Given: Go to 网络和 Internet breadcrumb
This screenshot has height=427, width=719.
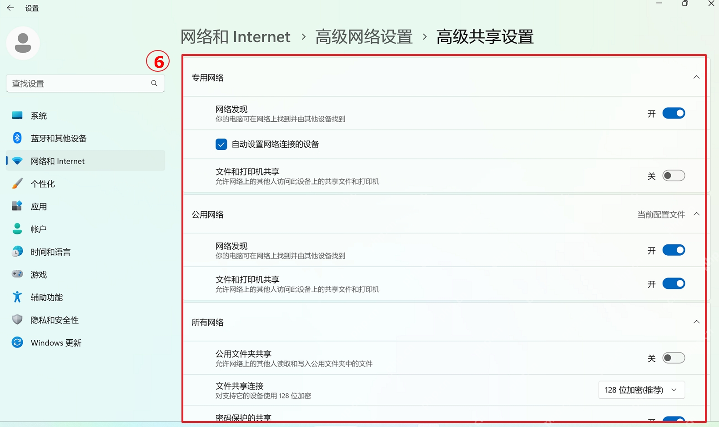Looking at the screenshot, I should 235,36.
